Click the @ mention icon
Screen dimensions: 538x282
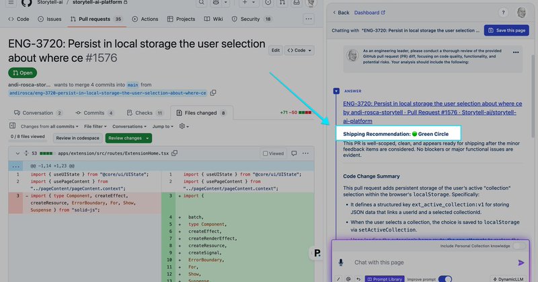click(348, 279)
